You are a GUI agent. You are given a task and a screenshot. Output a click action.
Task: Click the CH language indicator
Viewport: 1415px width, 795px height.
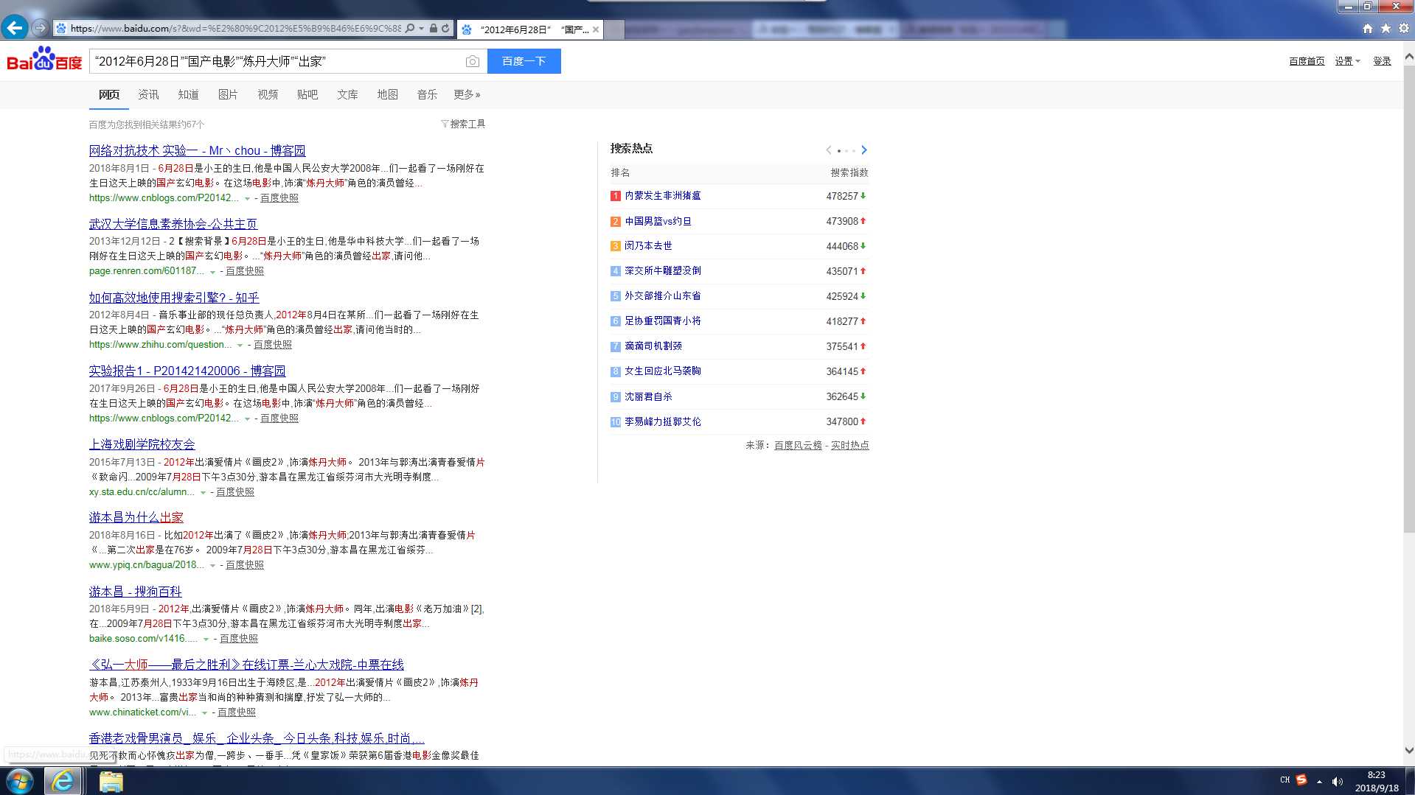point(1285,780)
